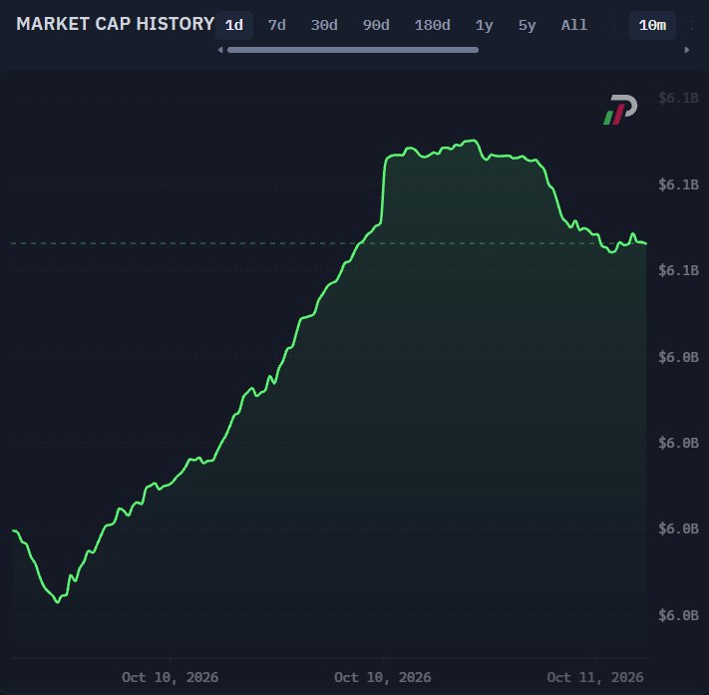Click the MARKET CAP HISTORY heading

pyautogui.click(x=116, y=24)
